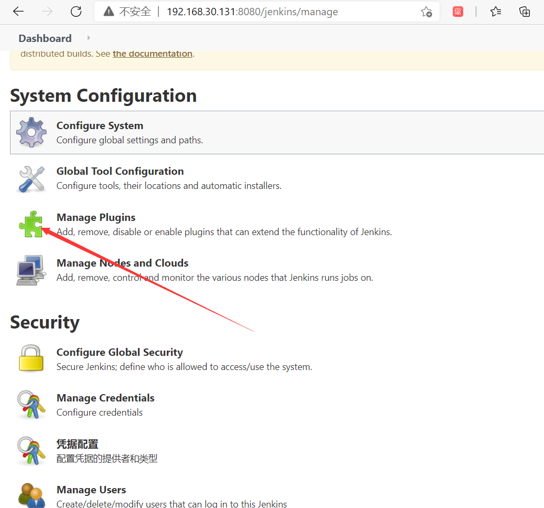Click the Manage Users people icon
The height and width of the screenshot is (508, 544).
[31, 495]
